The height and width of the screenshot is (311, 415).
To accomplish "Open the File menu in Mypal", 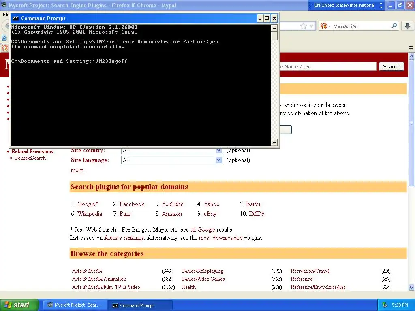I will point(6,15).
